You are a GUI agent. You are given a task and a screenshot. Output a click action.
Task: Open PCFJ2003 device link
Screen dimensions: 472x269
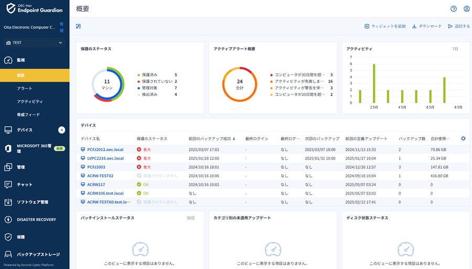(96, 167)
